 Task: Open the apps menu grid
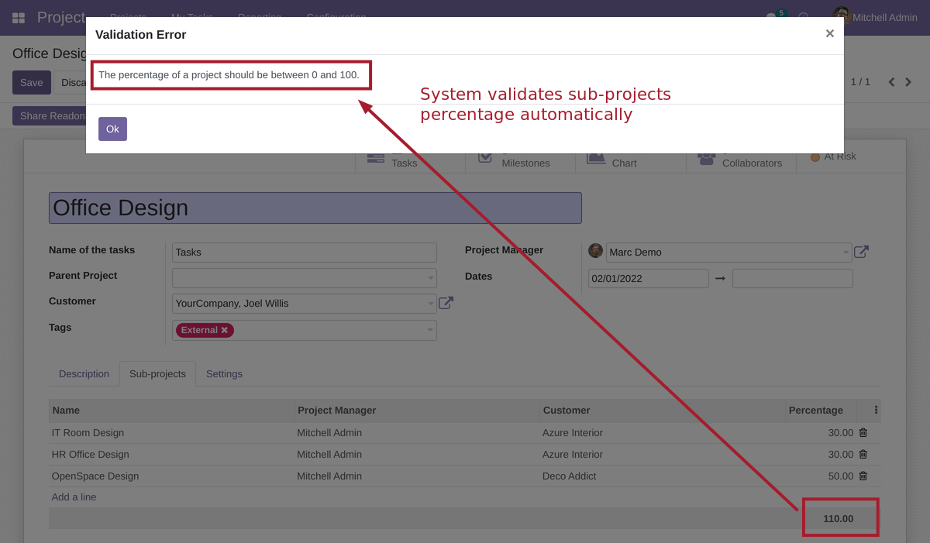17,16
